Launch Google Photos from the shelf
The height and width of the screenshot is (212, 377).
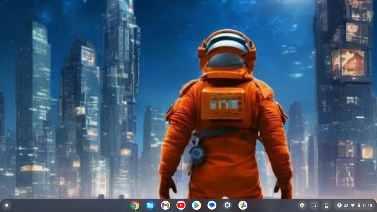point(243,205)
